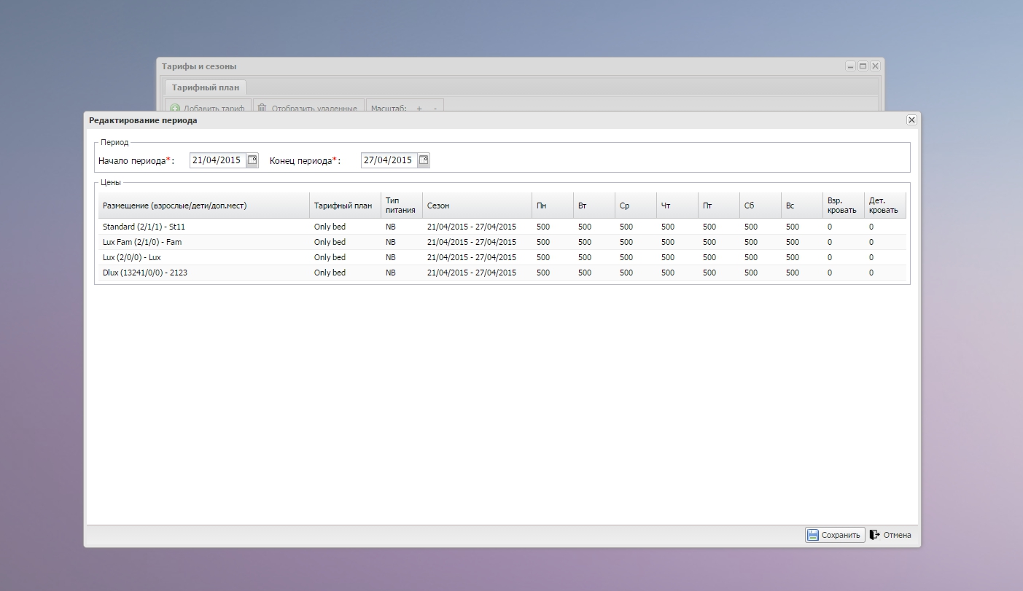Click the Конец периода date field
Screen dimensions: 1023x591
(388, 160)
